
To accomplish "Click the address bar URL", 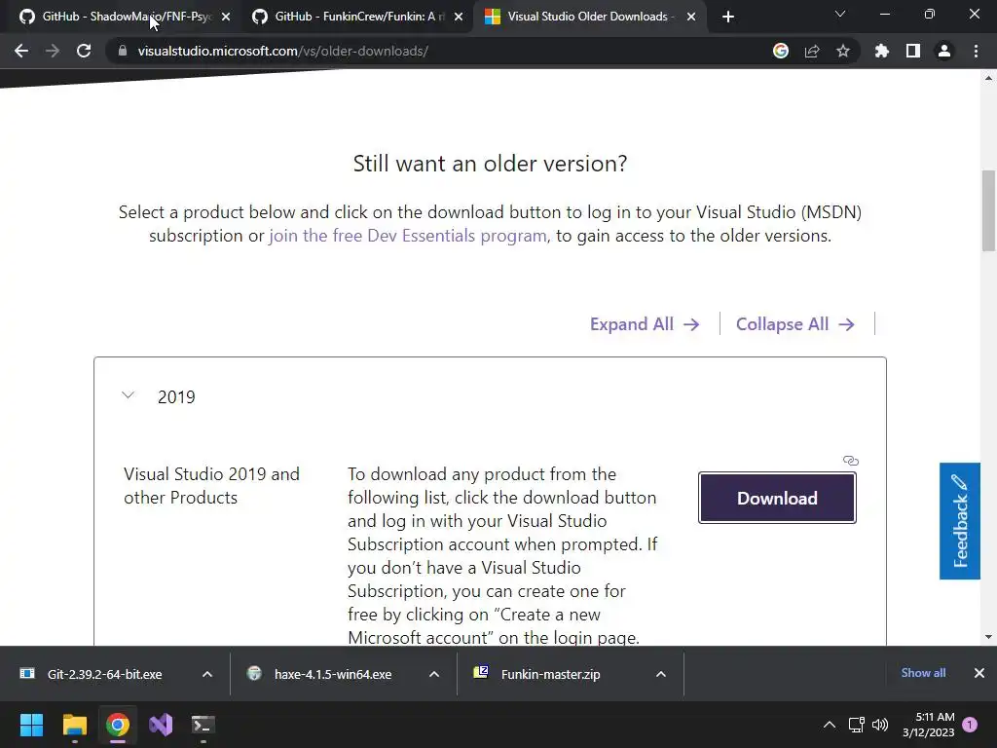I will tap(283, 51).
